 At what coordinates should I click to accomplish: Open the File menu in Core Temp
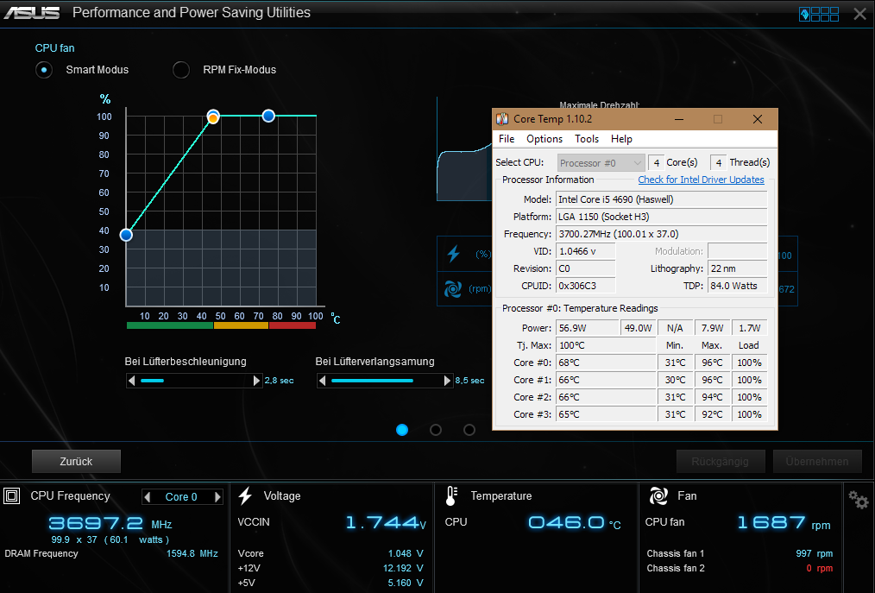507,139
